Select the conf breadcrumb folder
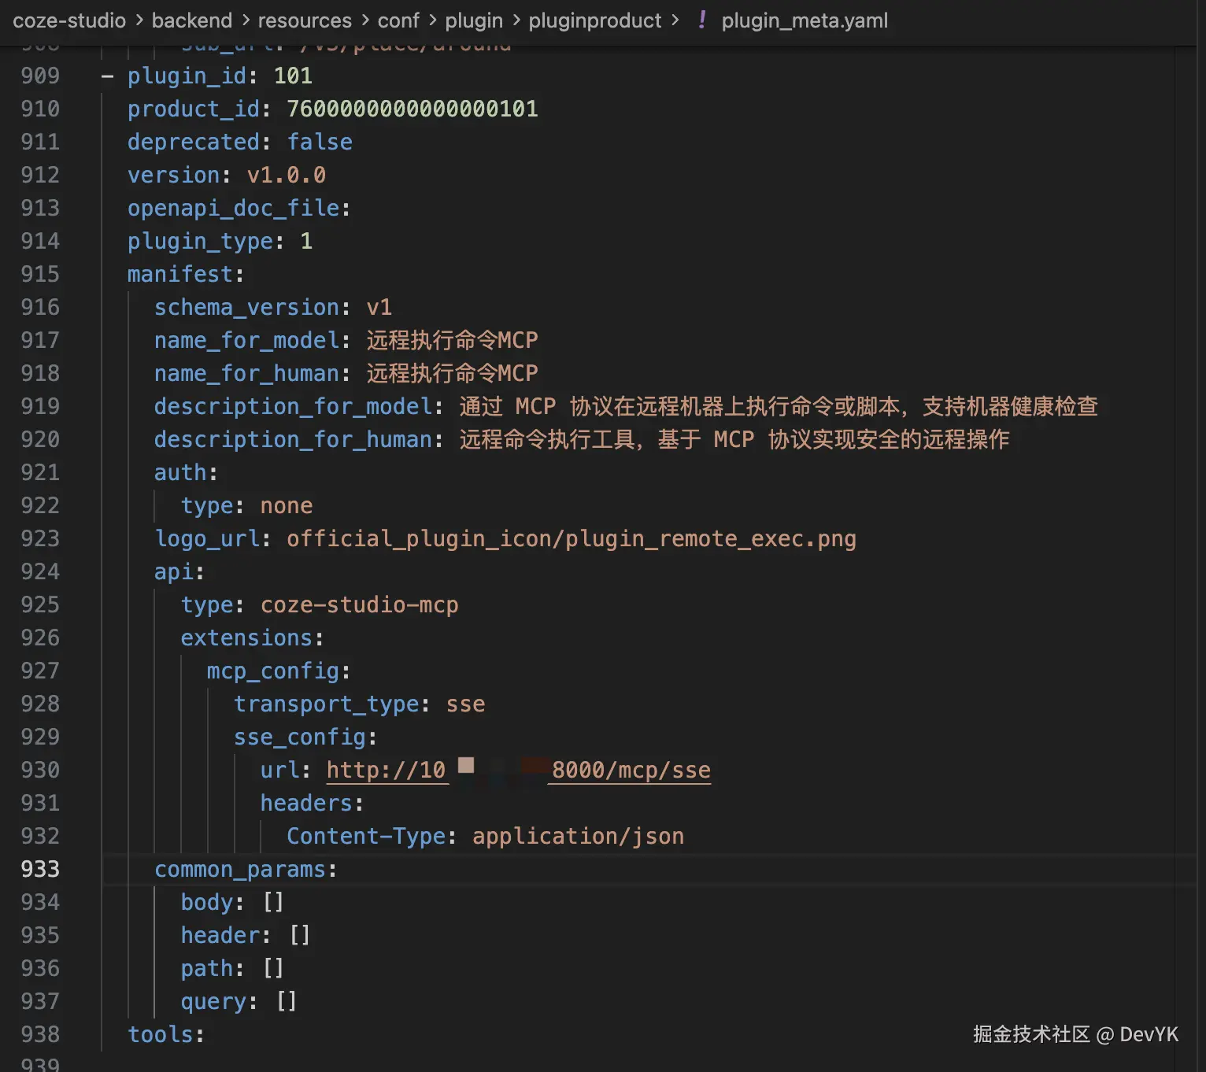The height and width of the screenshot is (1072, 1206). coord(398,20)
